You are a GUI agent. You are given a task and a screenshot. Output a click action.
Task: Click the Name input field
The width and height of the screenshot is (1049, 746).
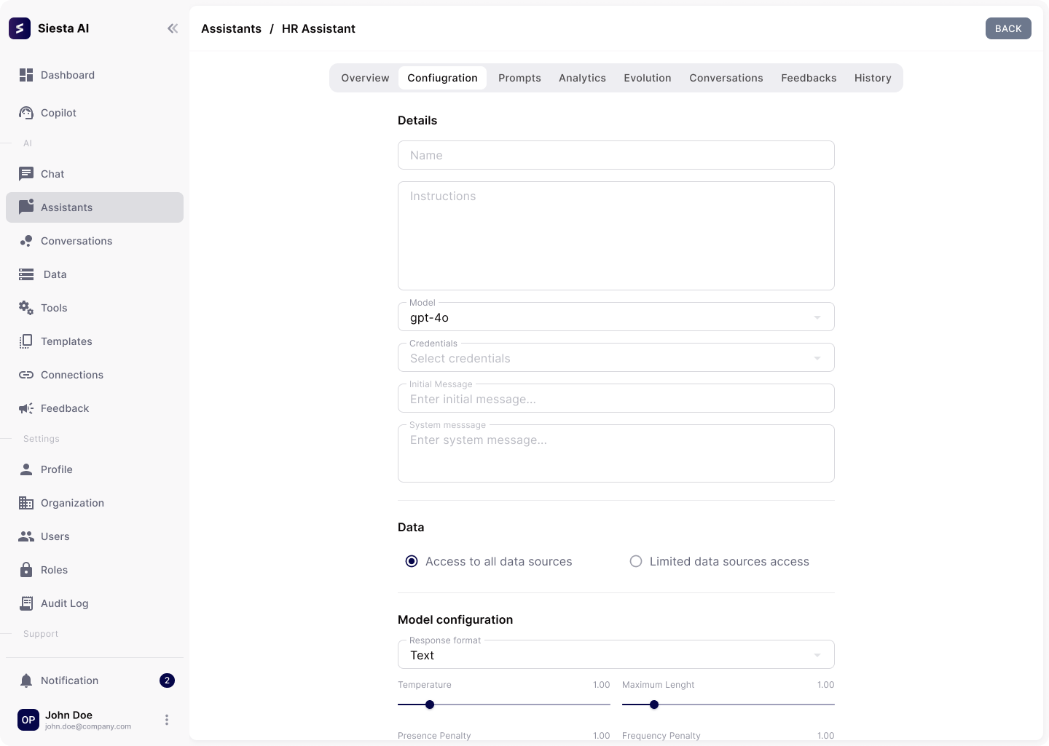pyautogui.click(x=616, y=155)
